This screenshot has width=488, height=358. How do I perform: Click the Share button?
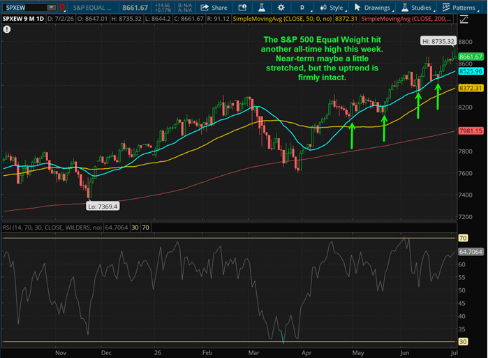pyautogui.click(x=214, y=8)
